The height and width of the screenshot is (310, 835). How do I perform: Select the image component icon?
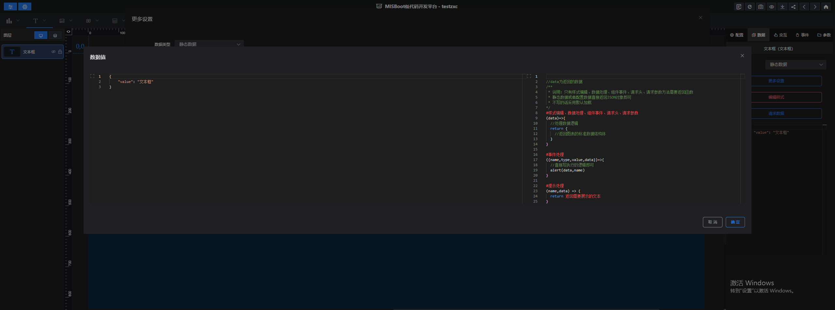point(62,21)
